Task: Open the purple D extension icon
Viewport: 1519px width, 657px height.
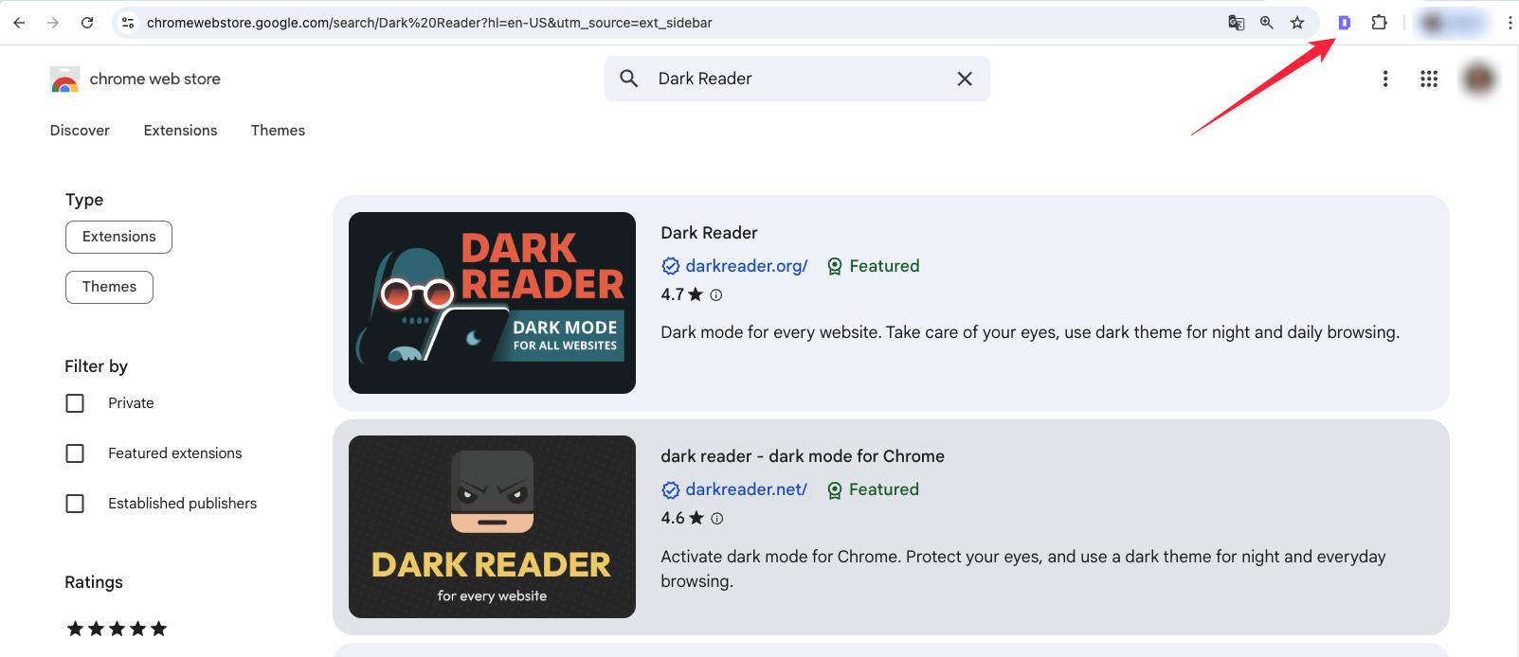Action: pos(1344,23)
